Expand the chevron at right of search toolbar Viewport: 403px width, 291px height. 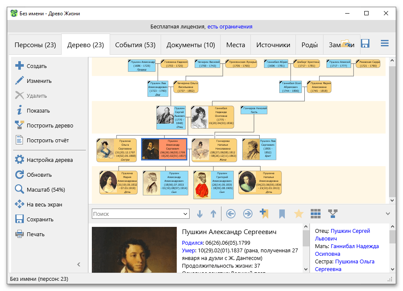387,214
